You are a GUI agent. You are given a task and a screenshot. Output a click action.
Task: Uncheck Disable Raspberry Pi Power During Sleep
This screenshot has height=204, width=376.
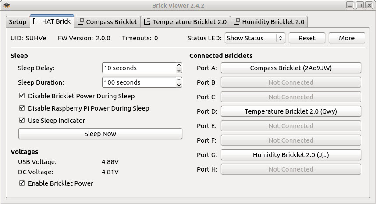22,108
